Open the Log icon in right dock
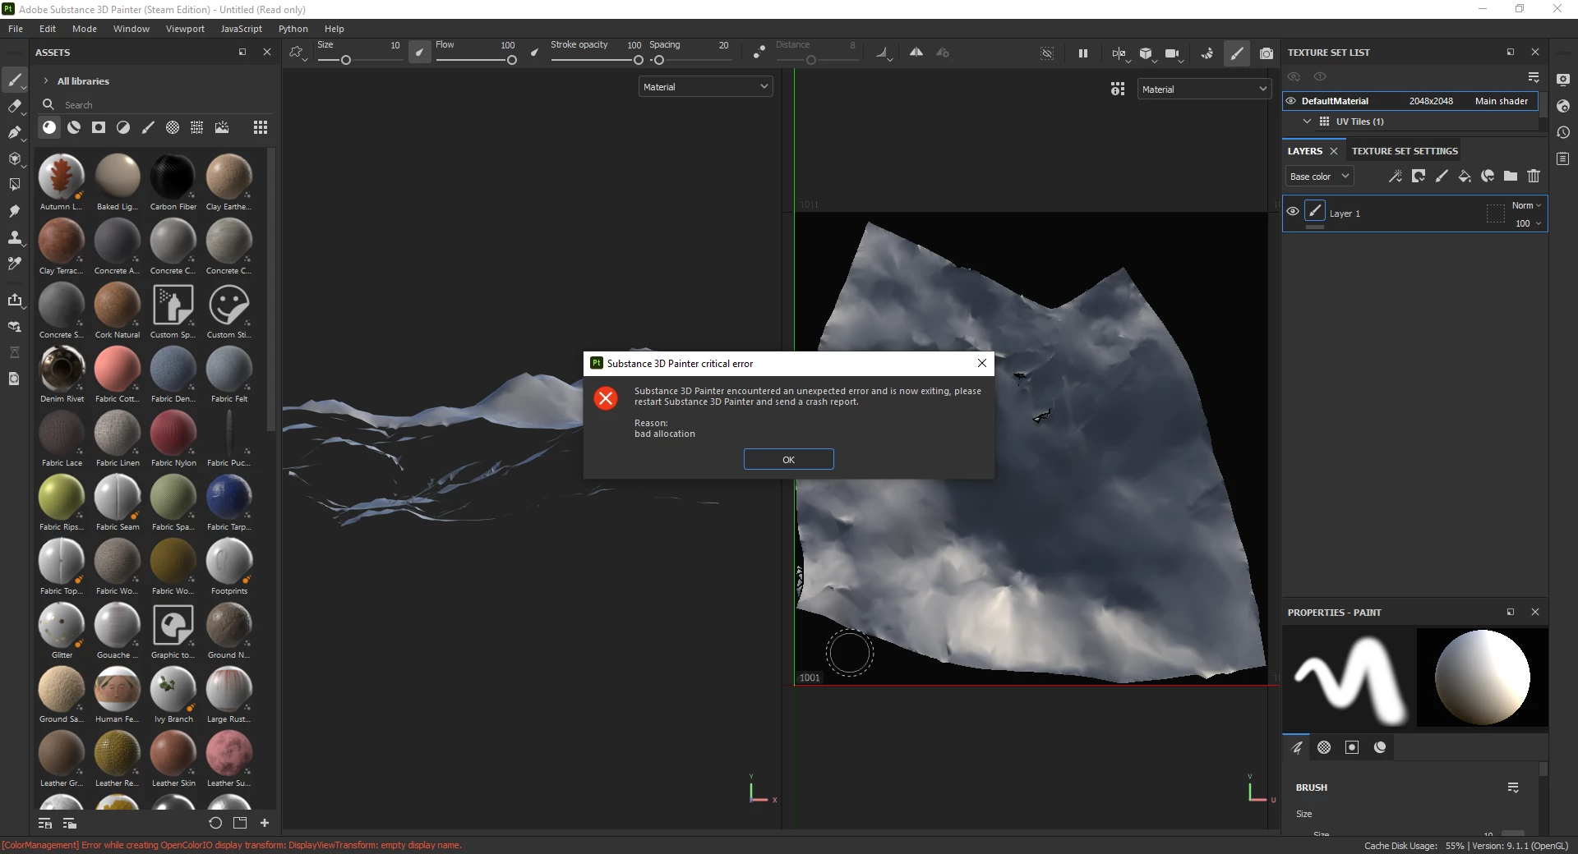 1563,158
